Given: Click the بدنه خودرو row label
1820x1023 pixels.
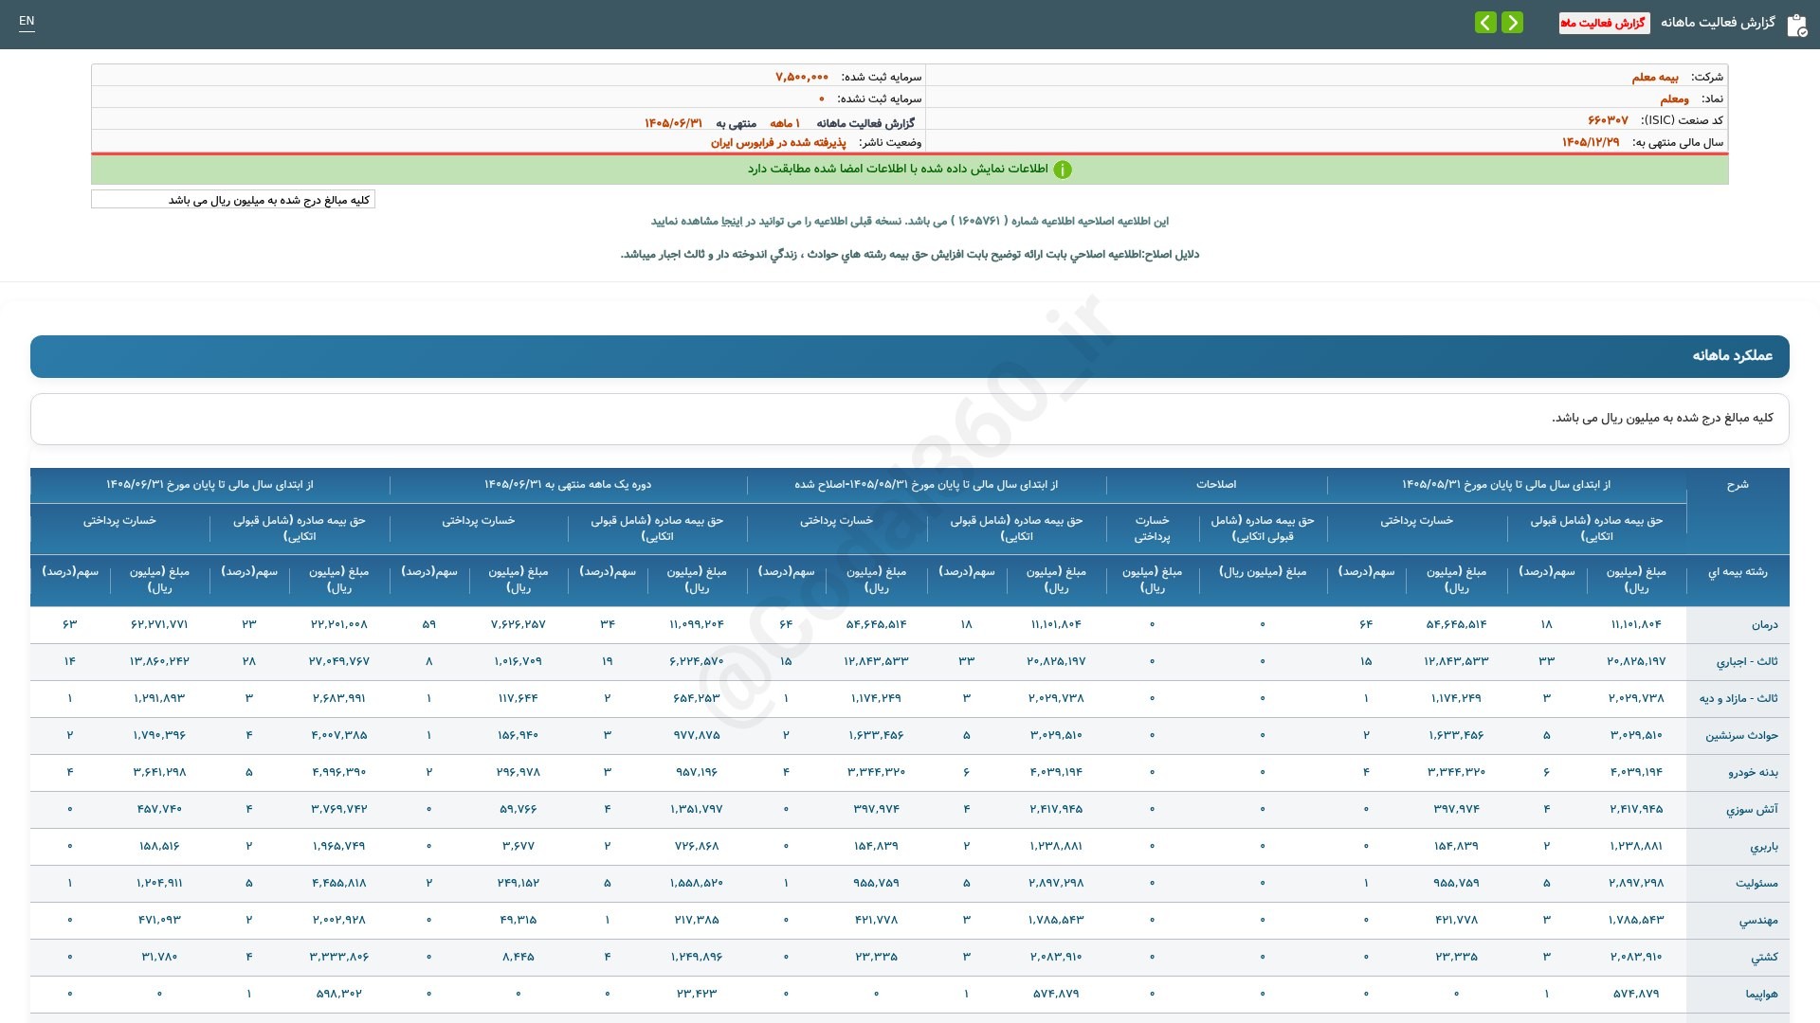Looking at the screenshot, I should pyautogui.click(x=1753, y=773).
